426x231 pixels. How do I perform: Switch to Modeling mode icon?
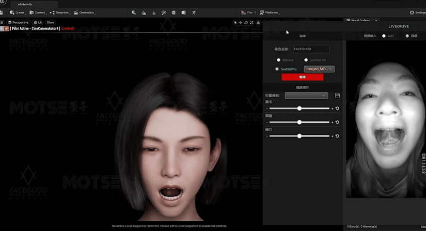pos(174,13)
